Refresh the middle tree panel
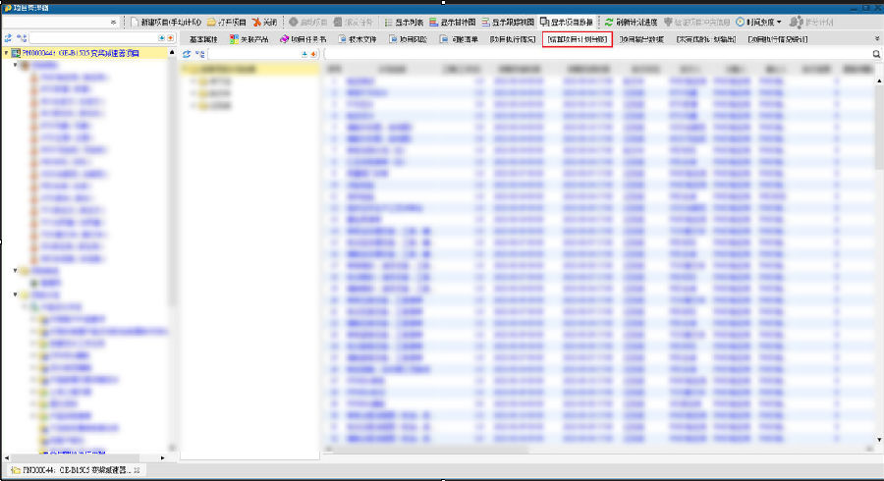This screenshot has width=884, height=481. 187,54
